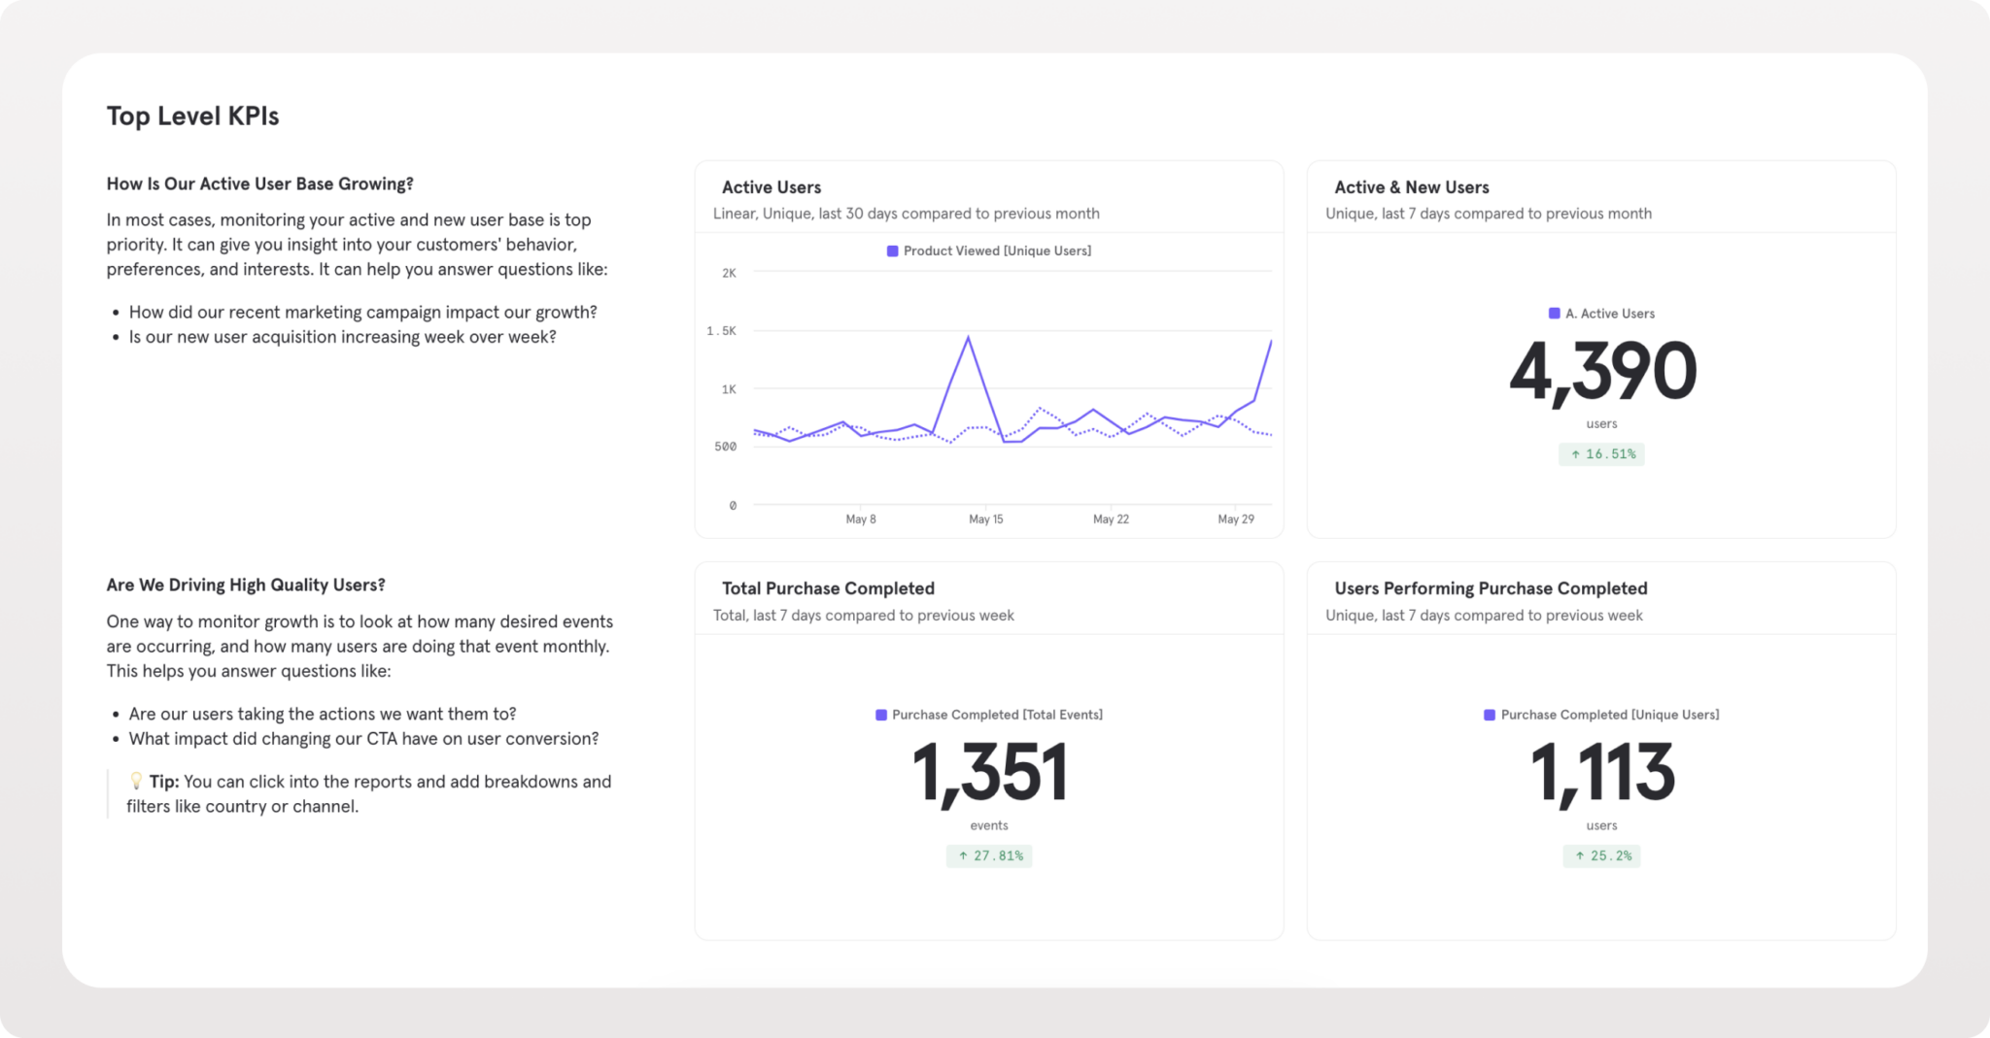Click the Product Viewed legend color square

pos(892,251)
